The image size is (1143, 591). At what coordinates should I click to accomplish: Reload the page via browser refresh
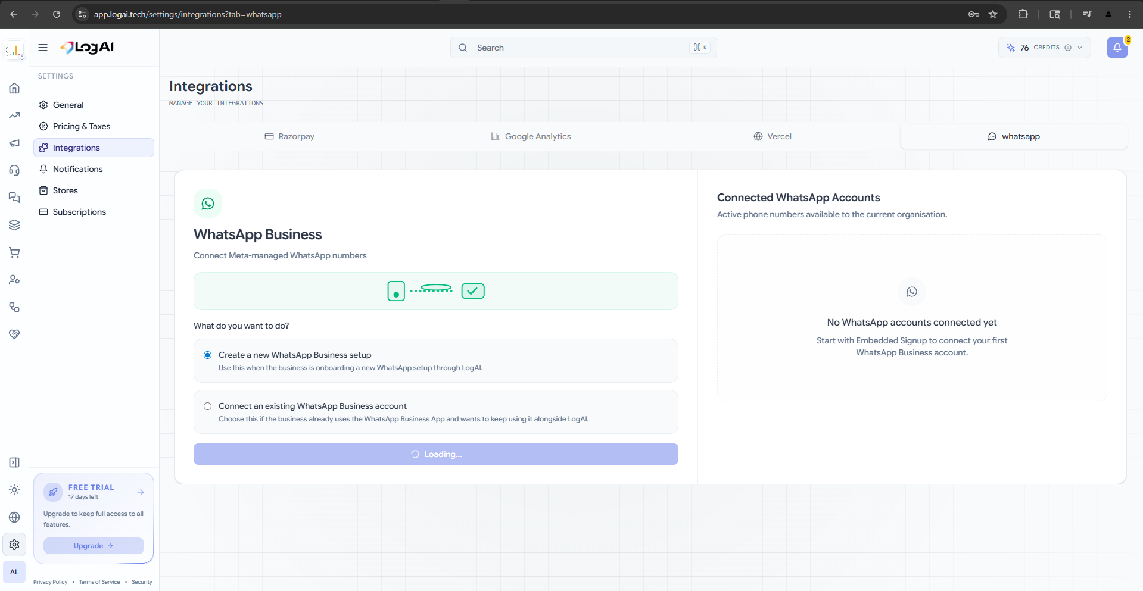57,14
